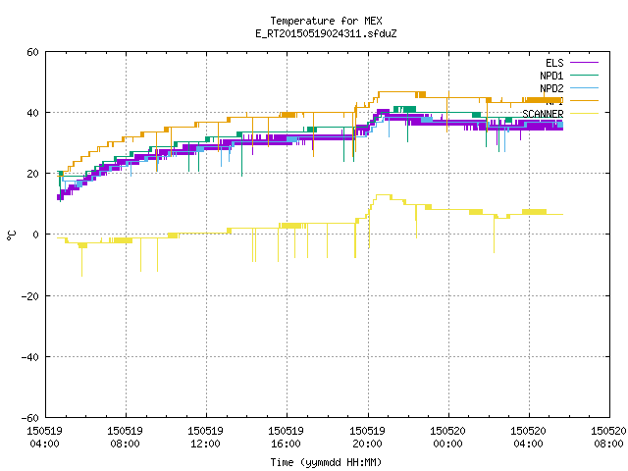Click the y-axis tick label 40
This screenshot has height=471, width=628.
click(32, 114)
